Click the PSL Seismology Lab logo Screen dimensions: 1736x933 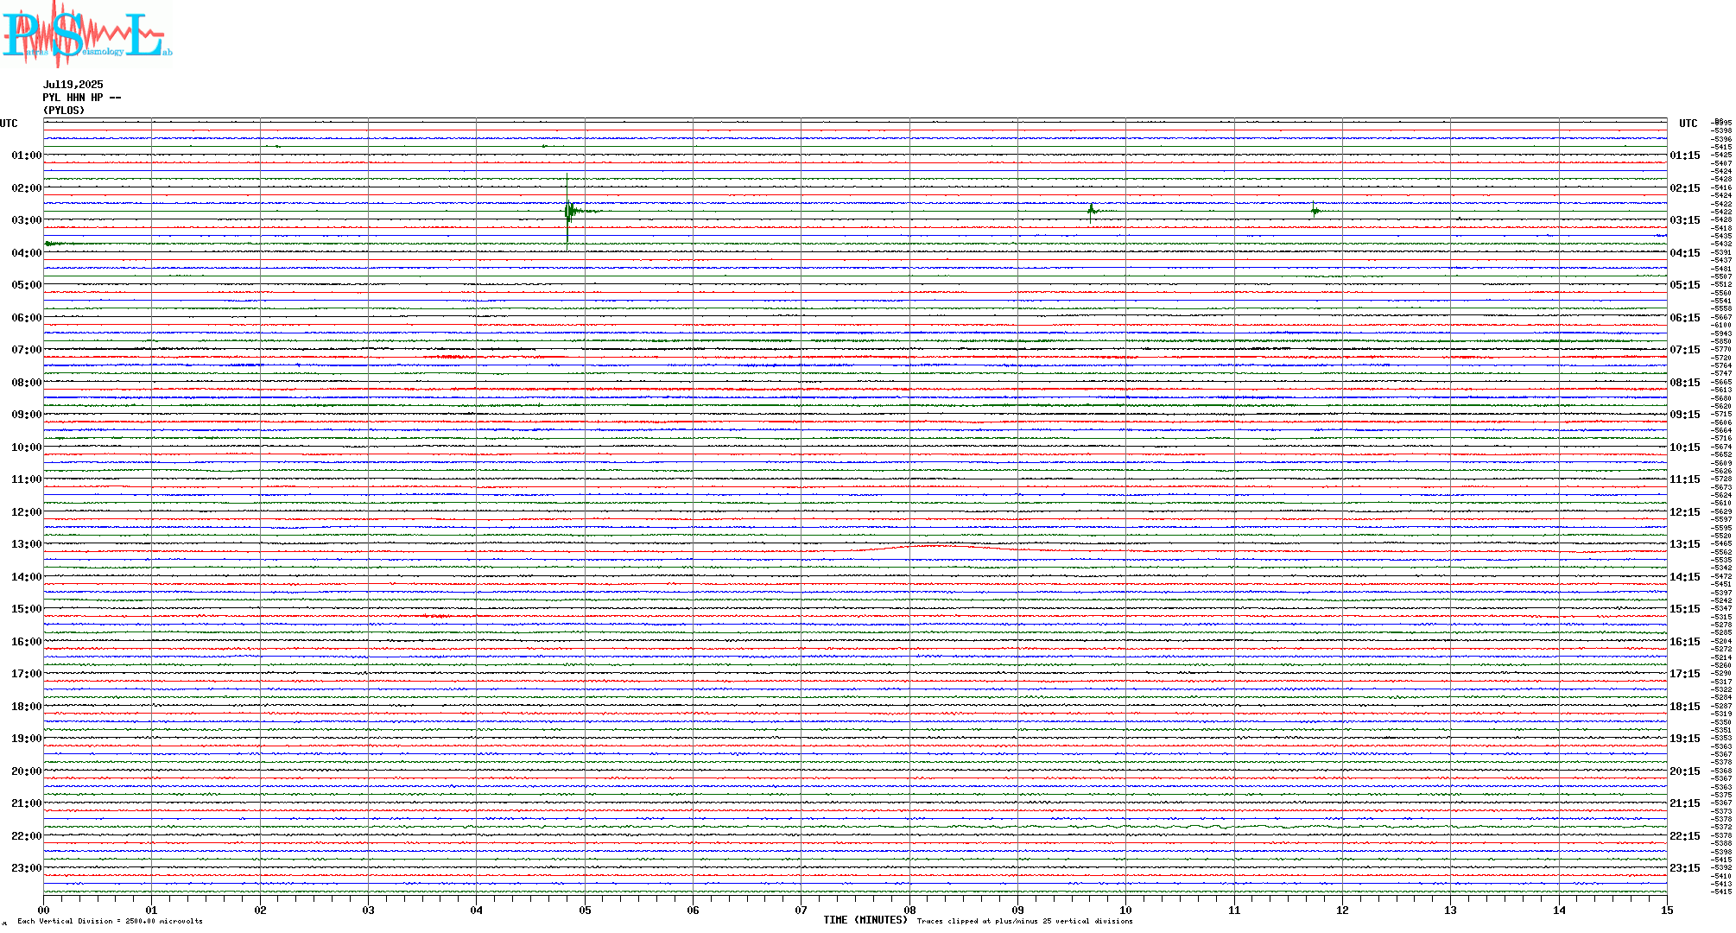[x=86, y=33]
